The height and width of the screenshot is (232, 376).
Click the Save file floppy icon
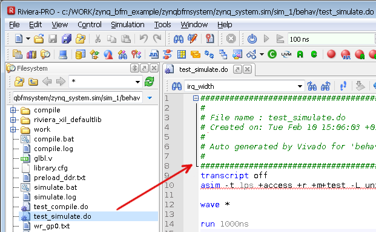[53, 39]
